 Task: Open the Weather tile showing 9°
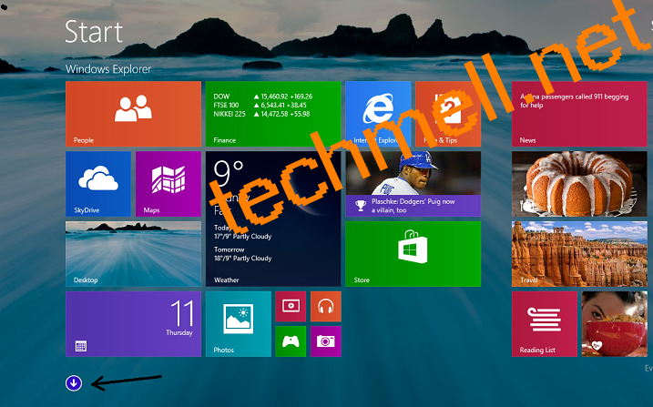[x=273, y=219]
